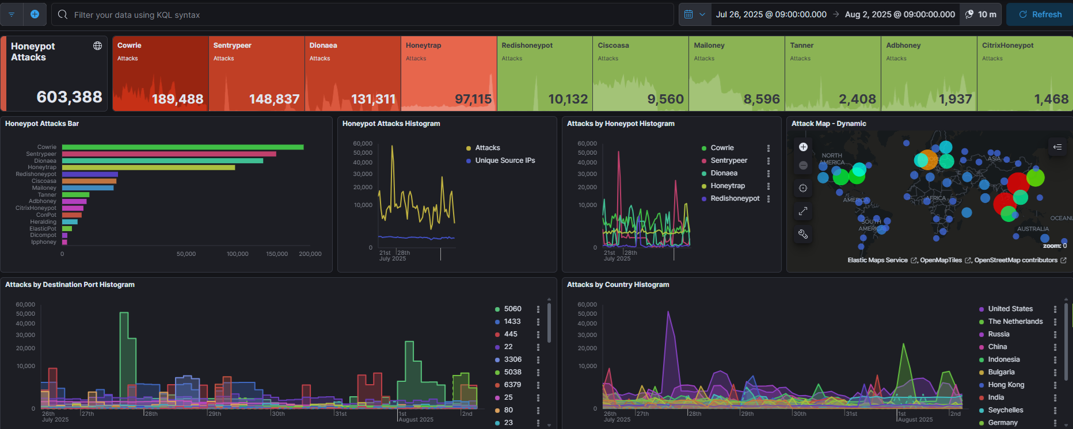
Task: Select the Sentrypeer attacks metric tile
Action: [x=256, y=74]
